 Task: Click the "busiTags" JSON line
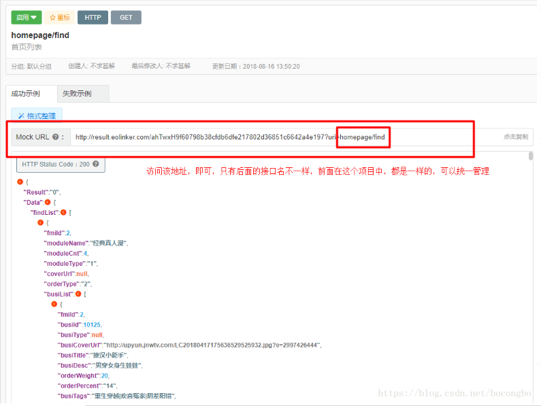click(116, 396)
